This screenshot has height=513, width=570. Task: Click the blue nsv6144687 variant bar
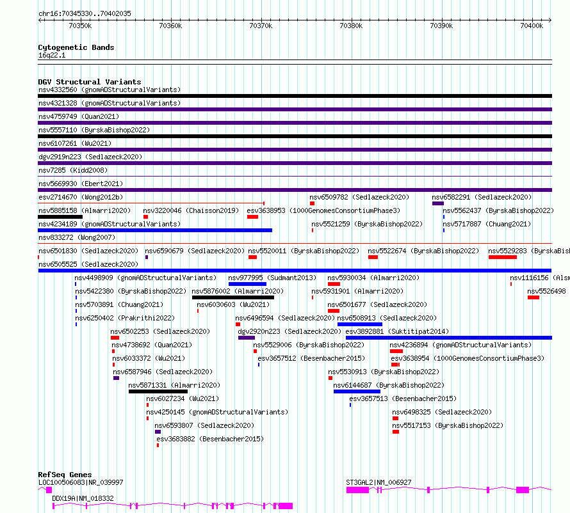point(357,391)
